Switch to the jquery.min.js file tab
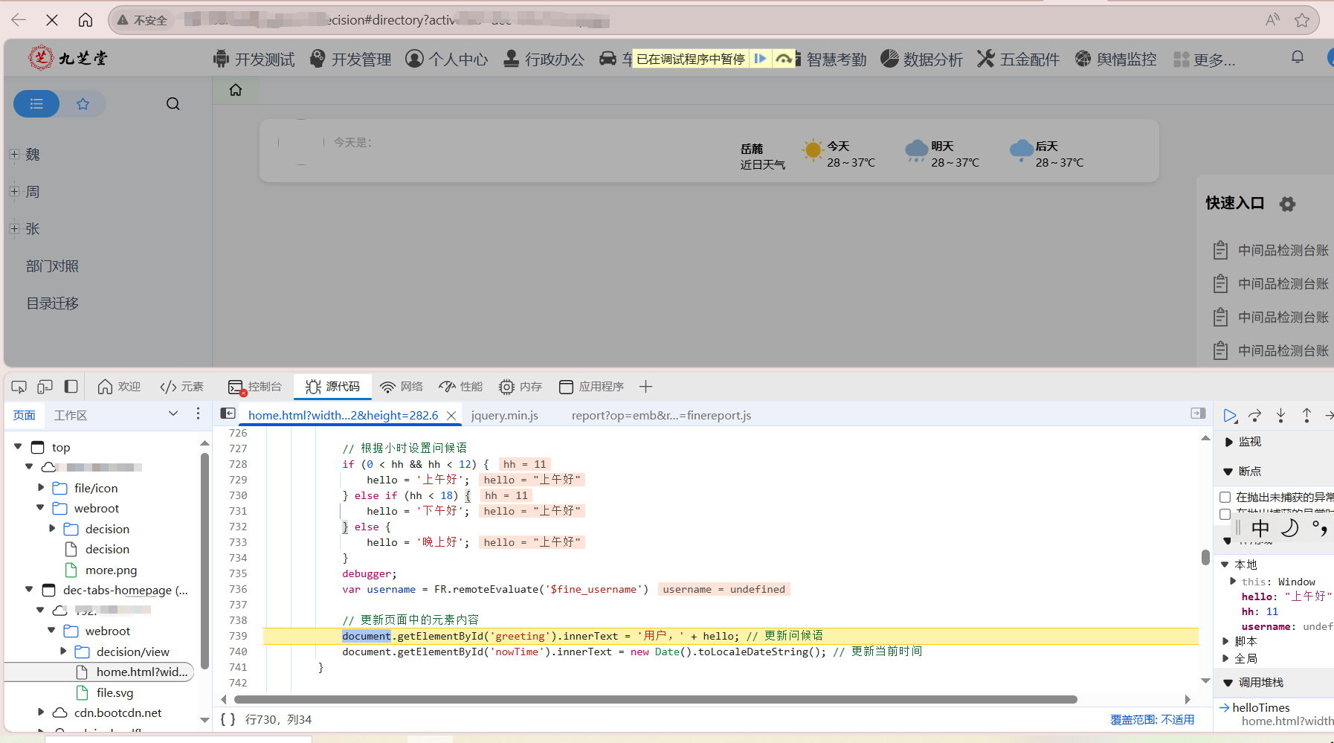 [505, 415]
